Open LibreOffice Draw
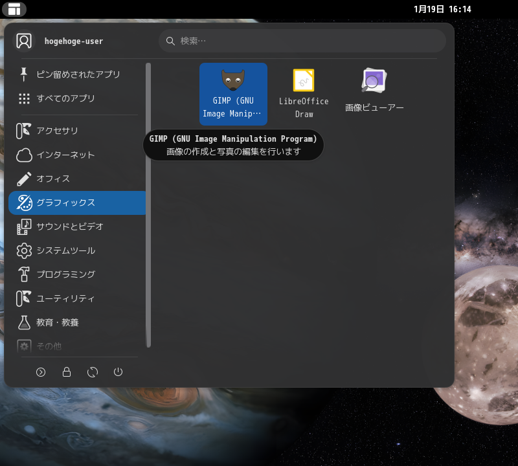Viewport: 518px width, 466px height. coord(304,93)
